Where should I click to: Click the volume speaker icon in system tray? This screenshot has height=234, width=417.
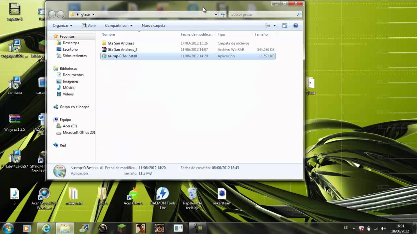[x=383, y=228]
